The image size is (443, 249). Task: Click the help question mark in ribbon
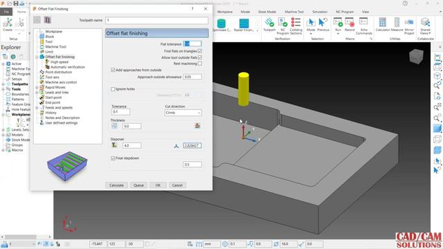tap(405, 3)
